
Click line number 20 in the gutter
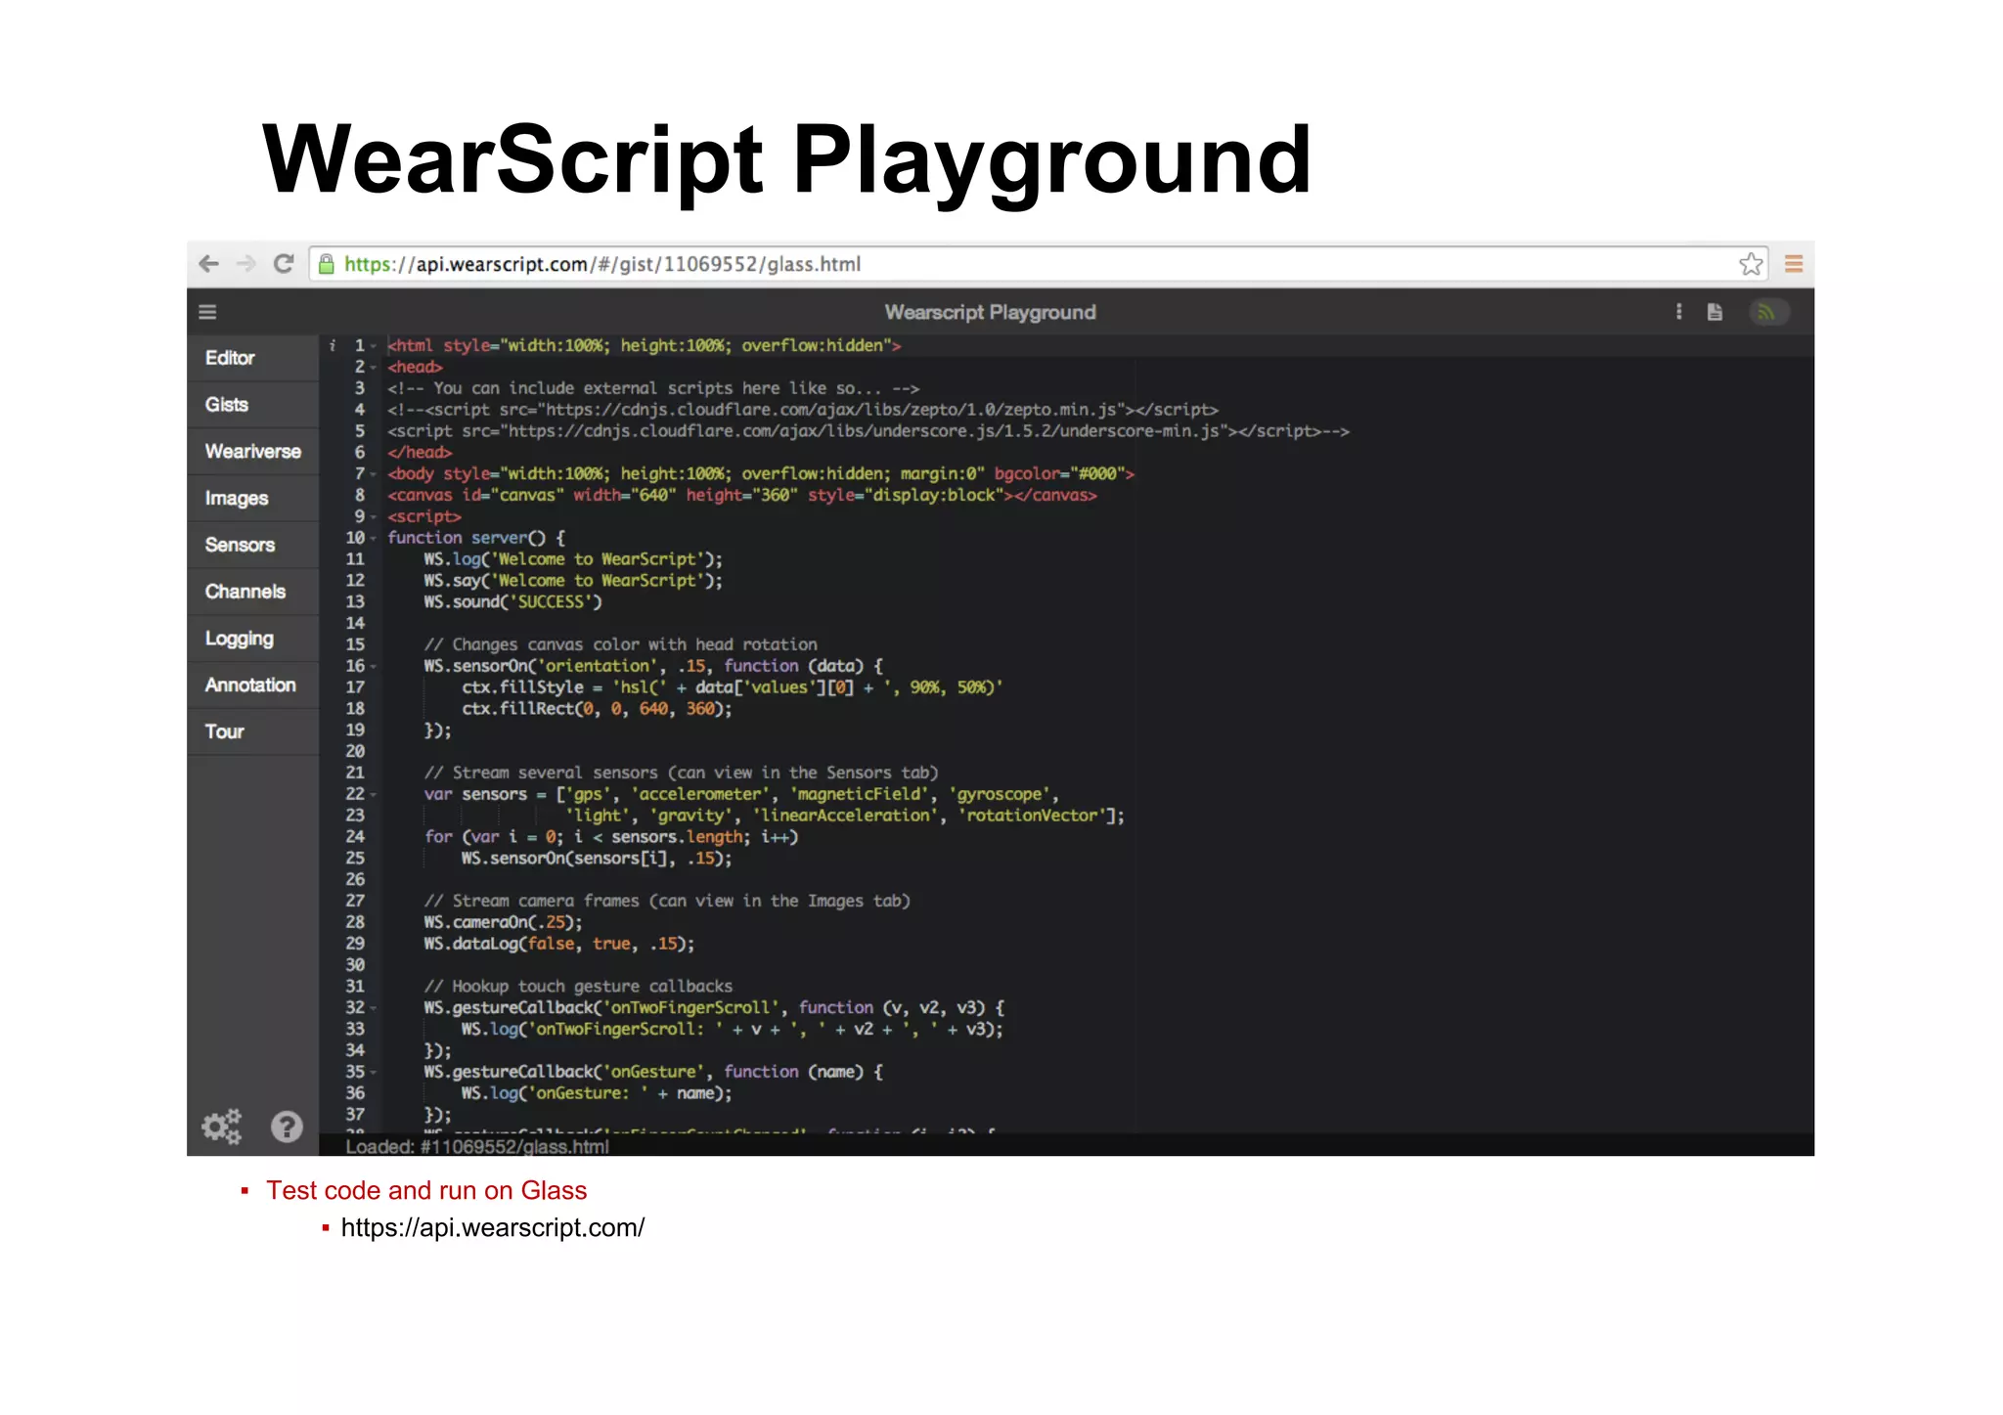point(355,751)
